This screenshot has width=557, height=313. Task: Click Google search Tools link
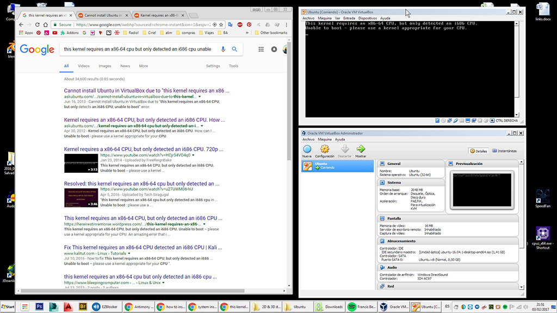(x=233, y=66)
